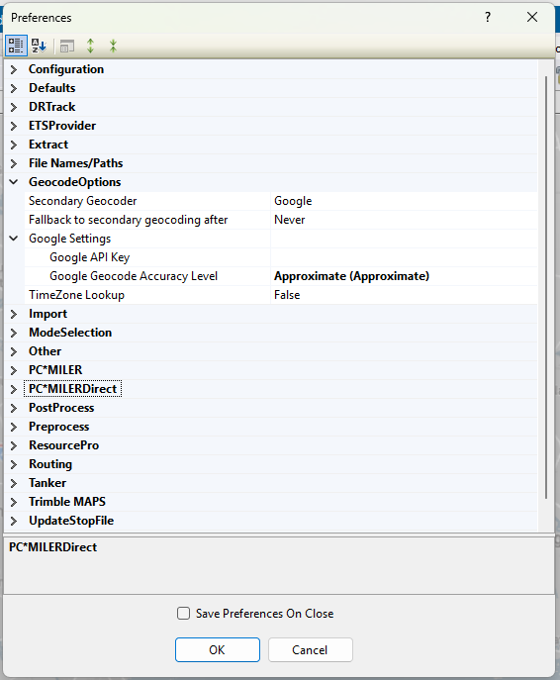
Task: Expand the Extract category chevron
Action: click(x=14, y=145)
